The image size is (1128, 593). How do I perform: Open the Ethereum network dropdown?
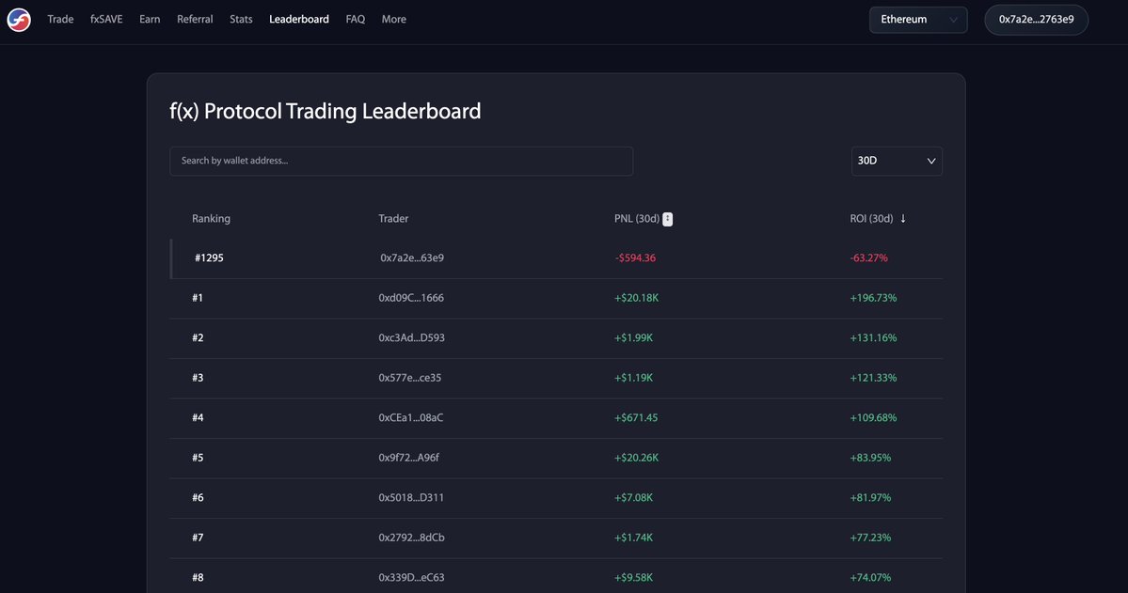click(x=918, y=20)
